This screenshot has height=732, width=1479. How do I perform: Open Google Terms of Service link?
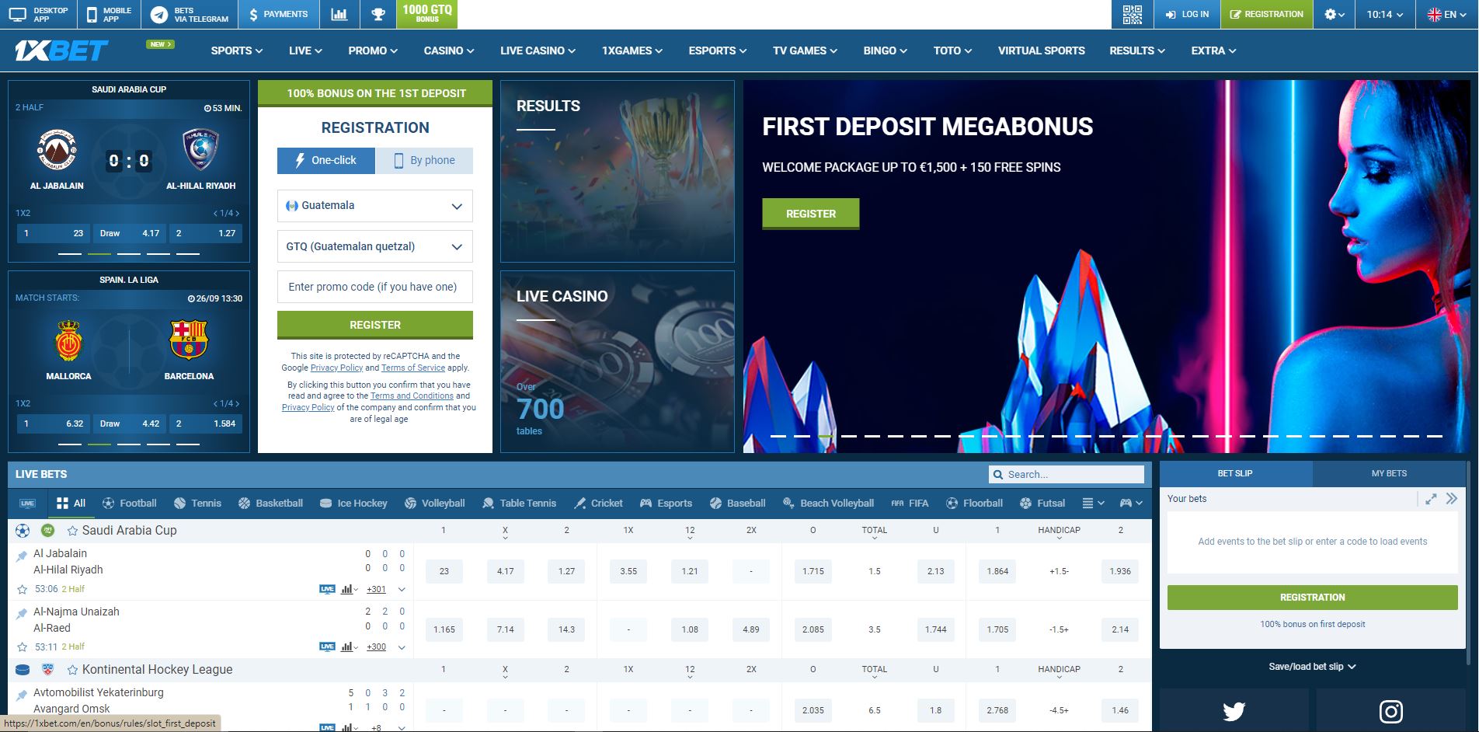pos(413,368)
